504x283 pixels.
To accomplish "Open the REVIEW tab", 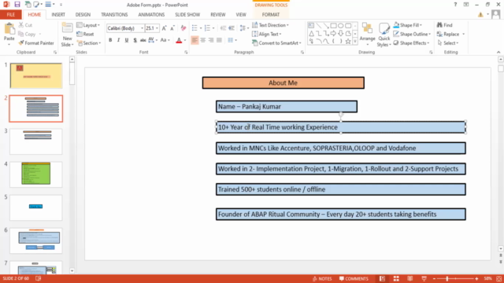I will pyautogui.click(x=218, y=14).
